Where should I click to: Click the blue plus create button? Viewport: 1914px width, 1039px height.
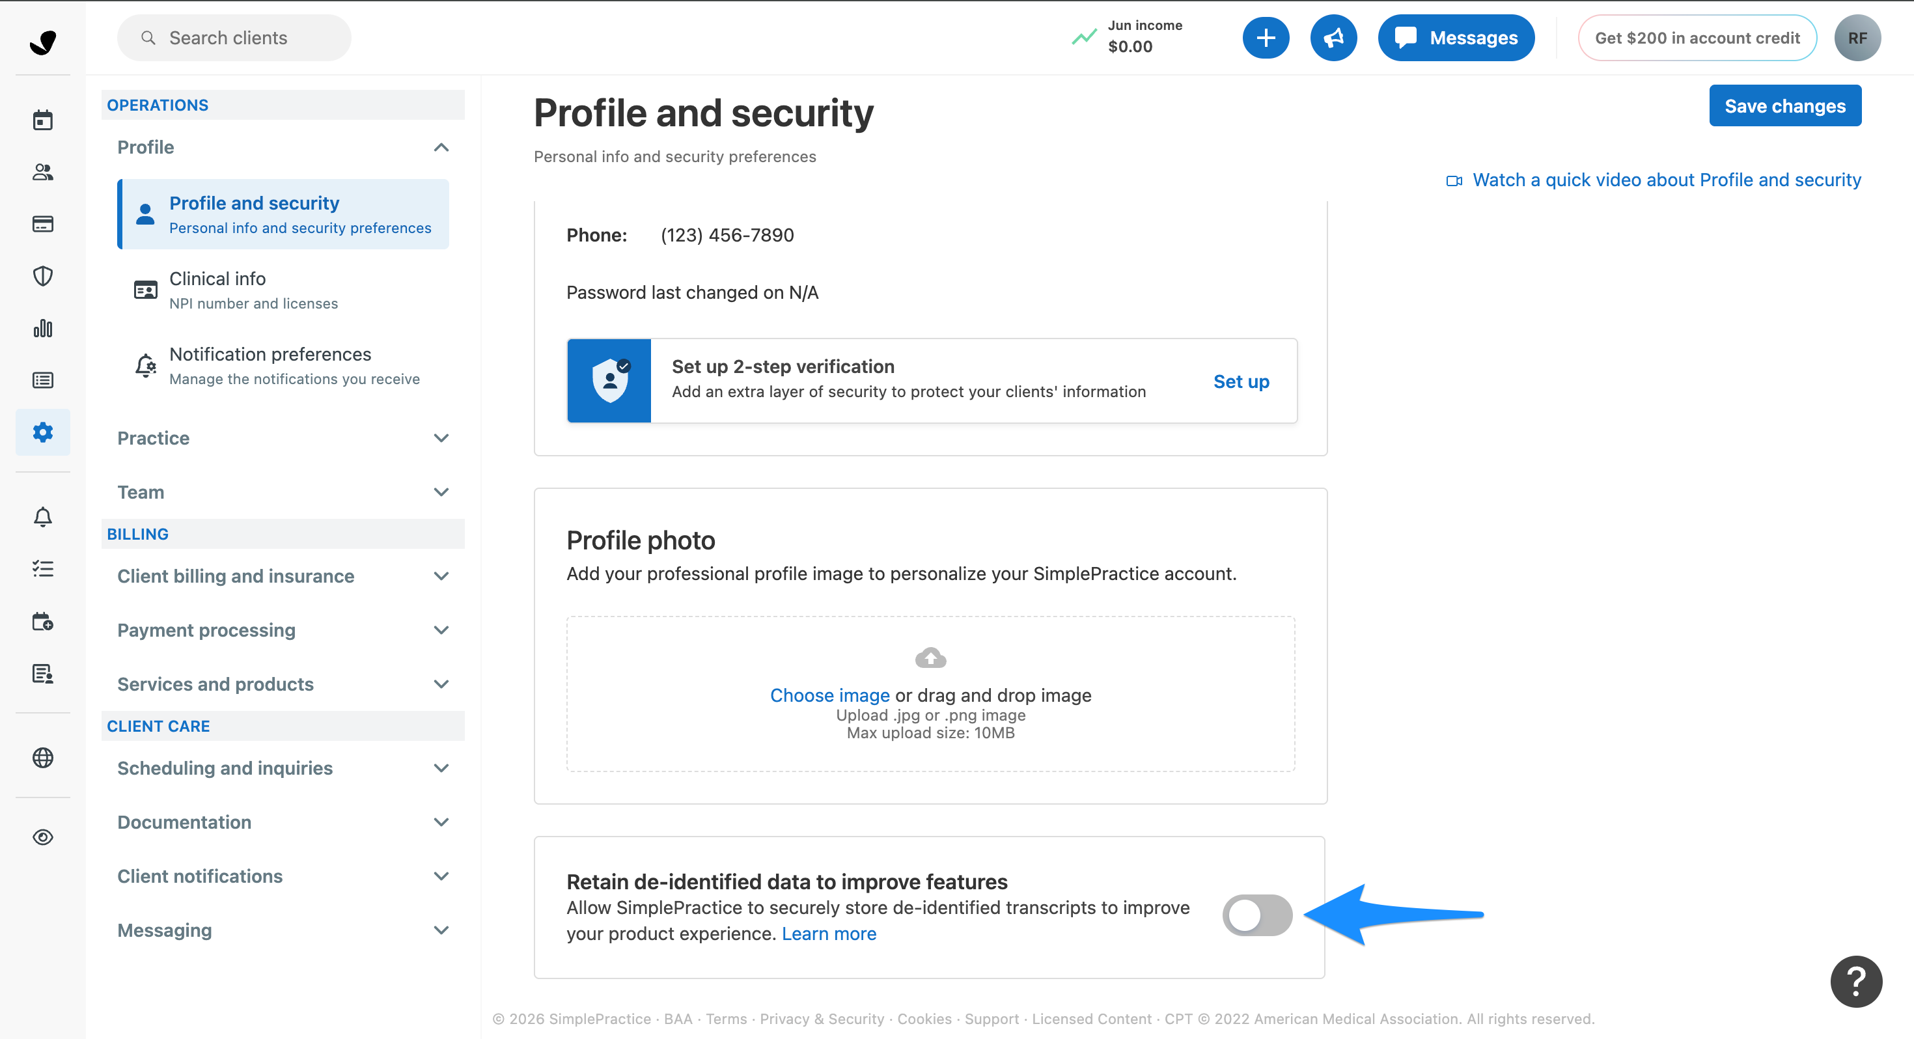tap(1266, 37)
